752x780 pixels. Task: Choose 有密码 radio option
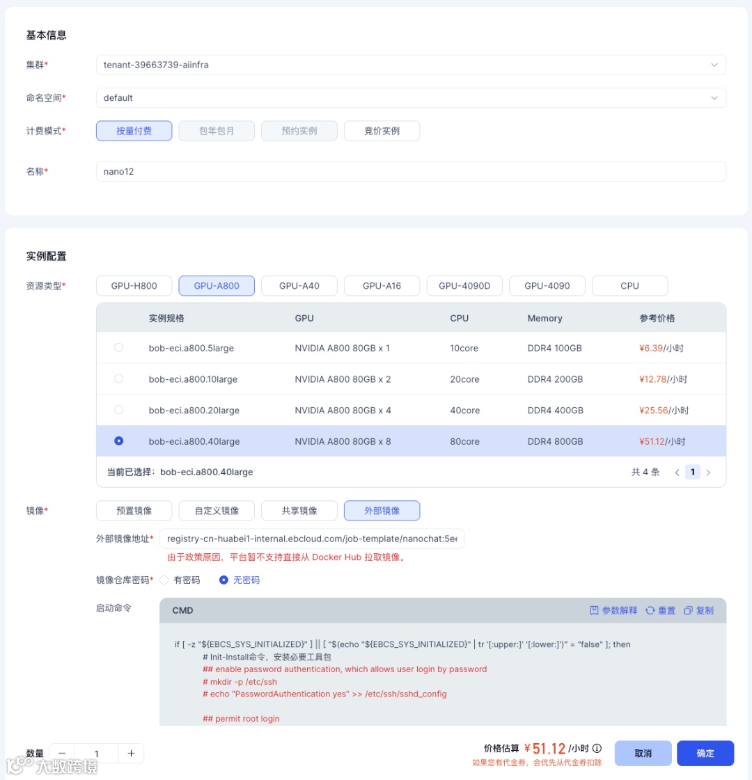[164, 580]
